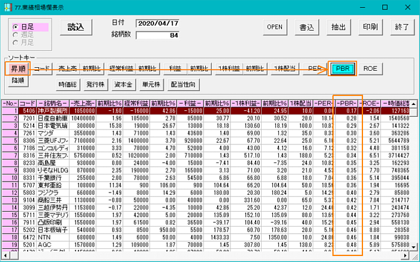This screenshot has width=420, height=262.
Task: Sort by 前期比 next to 1株利益
Action: pyautogui.click(x=254, y=69)
